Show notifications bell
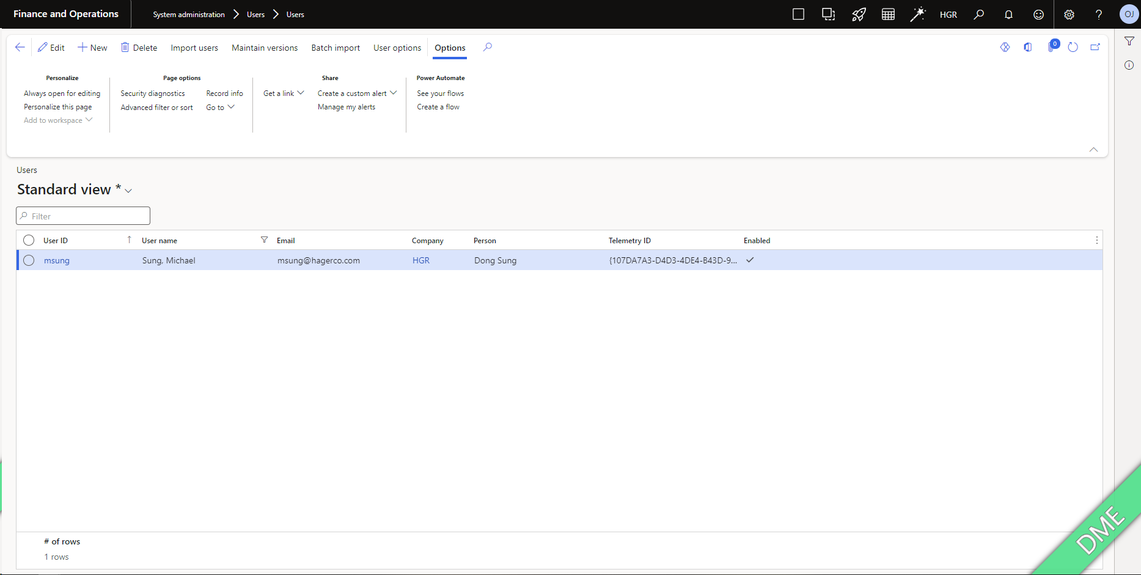The image size is (1141, 575). [1008, 14]
